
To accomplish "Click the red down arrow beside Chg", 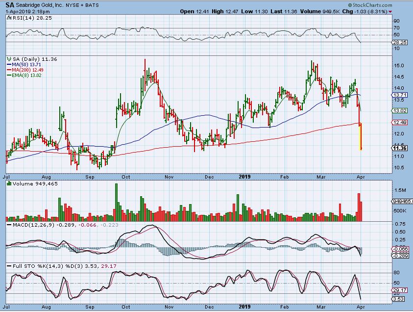I will (x=390, y=11).
